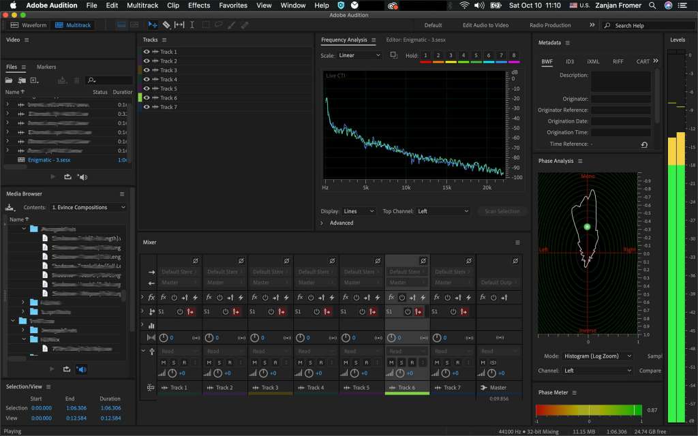Viewport: 698px width, 436px height.
Task: Switch to the Markers tab
Action: point(46,67)
